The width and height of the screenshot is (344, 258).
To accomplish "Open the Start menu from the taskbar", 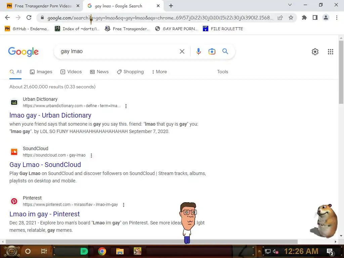I will (11, 251).
